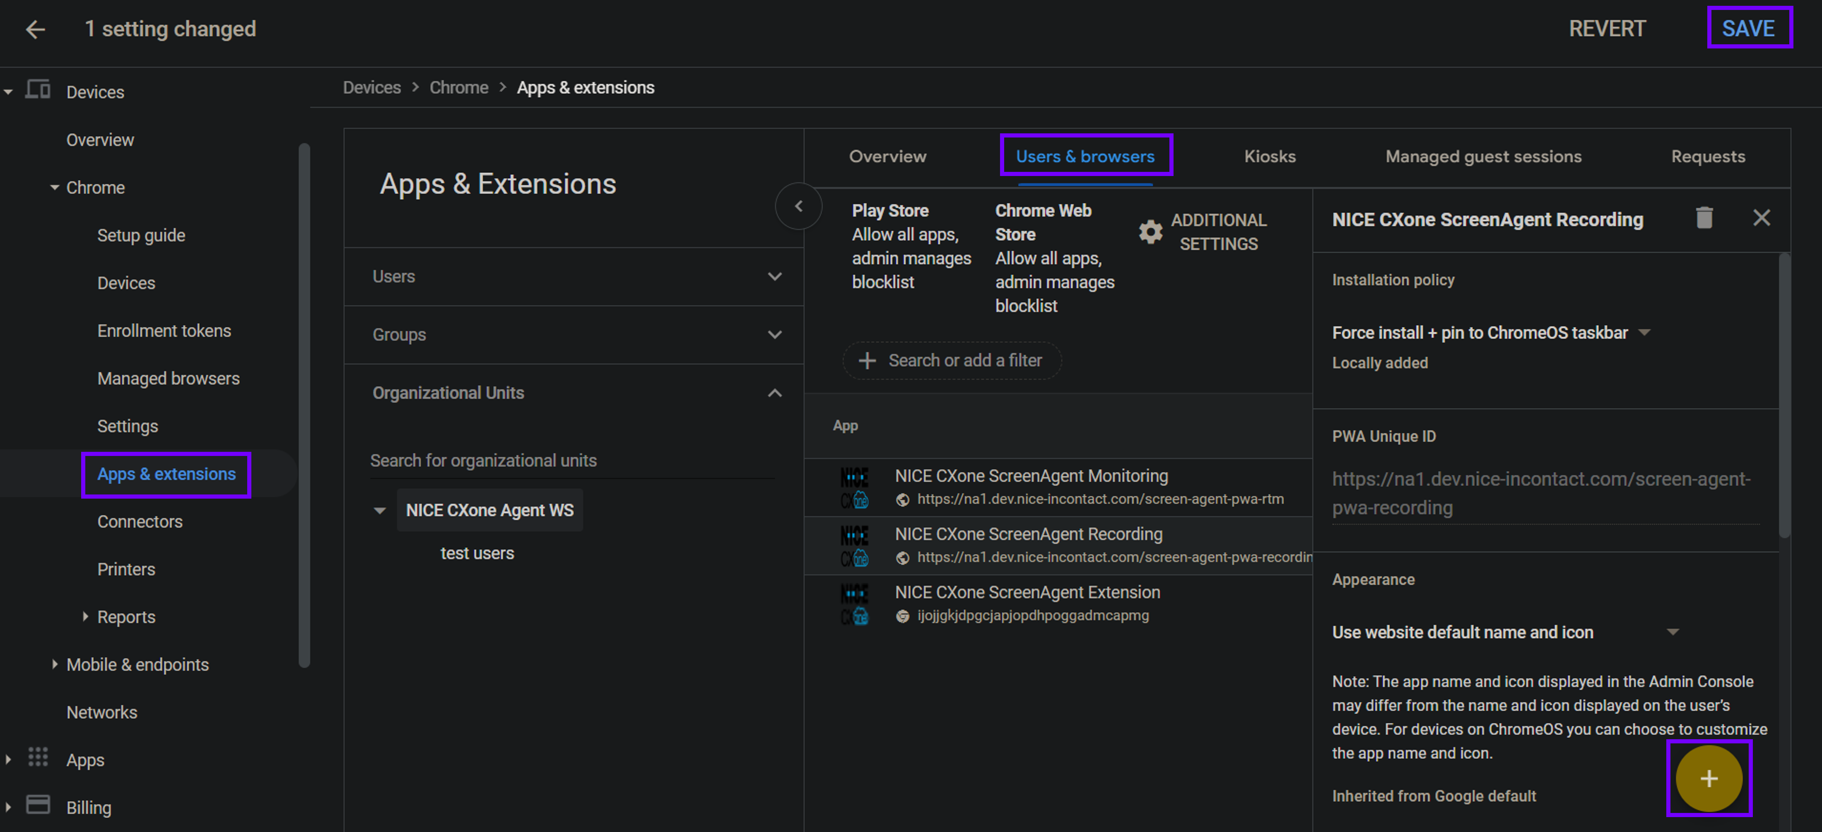This screenshot has width=1822, height=832.
Task: Expand the Billing section arrow
Action: [8, 807]
